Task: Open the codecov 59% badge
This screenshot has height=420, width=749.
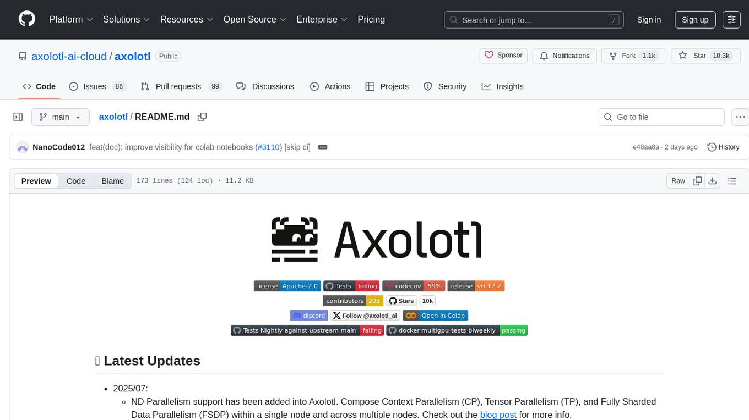Action: [413, 286]
